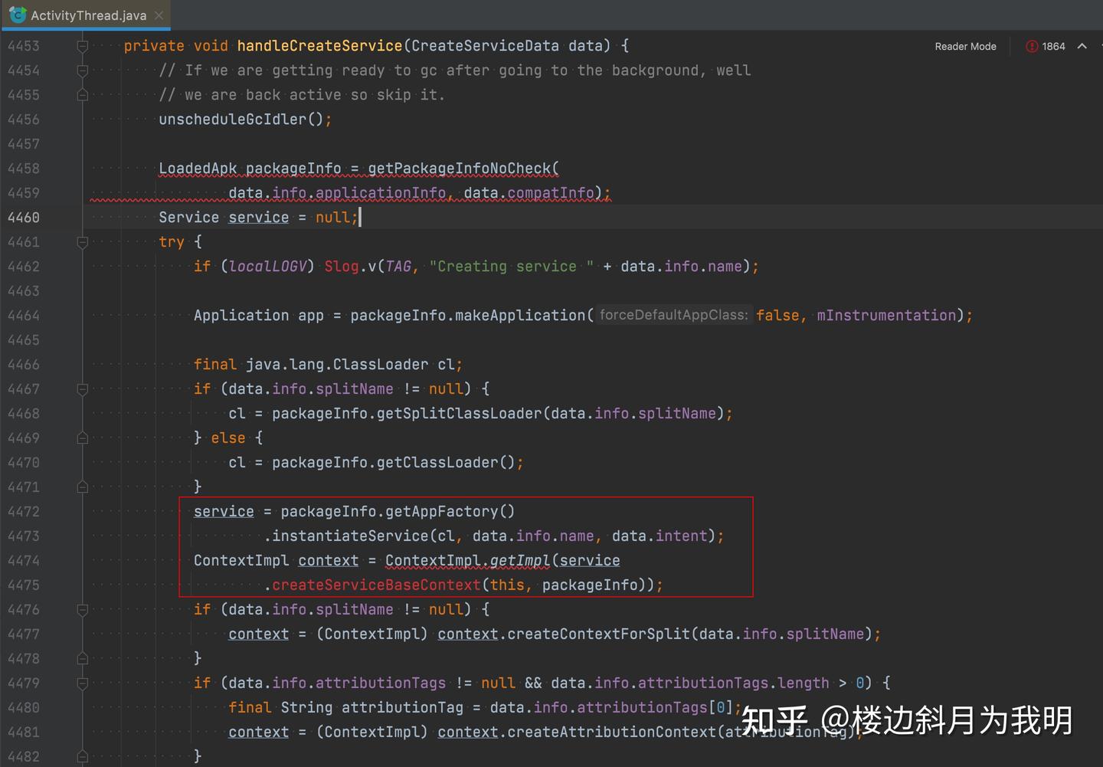Click forceDefaultAppClass parameter hint
1103x767 pixels.
pos(673,315)
